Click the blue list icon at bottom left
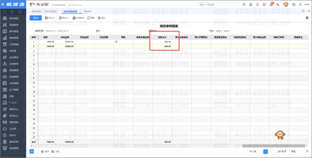 pos(32,151)
